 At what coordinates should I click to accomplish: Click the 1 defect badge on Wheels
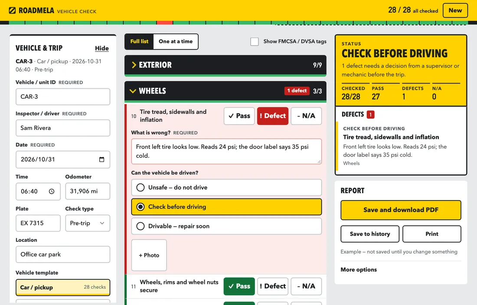(x=297, y=91)
